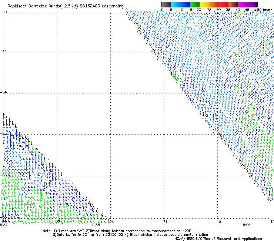Viewport: 274px width, 241px height.
Task: Click the longitude label "-24"
Action: 110,222
